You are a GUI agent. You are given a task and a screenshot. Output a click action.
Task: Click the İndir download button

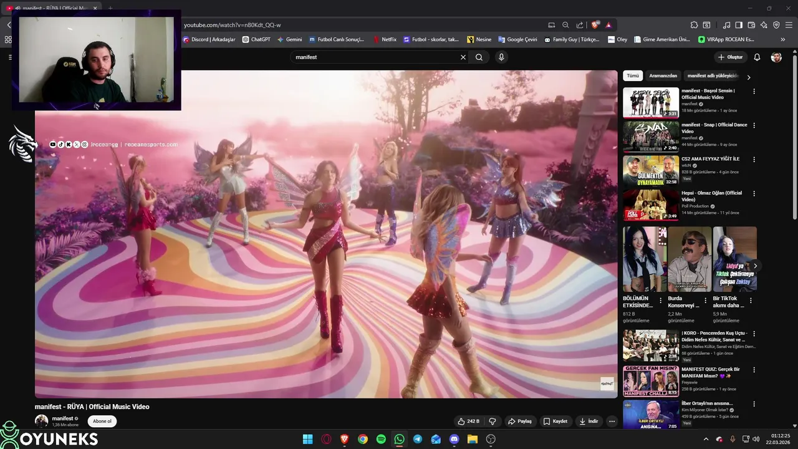point(589,421)
